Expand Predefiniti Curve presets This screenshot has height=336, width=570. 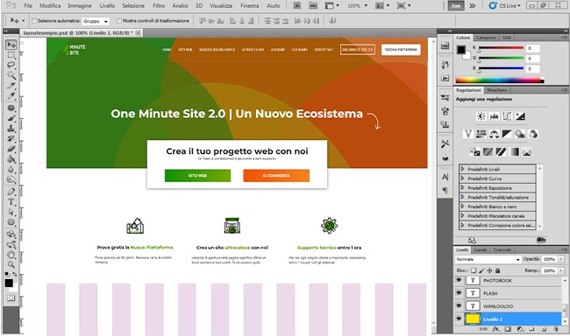point(462,178)
